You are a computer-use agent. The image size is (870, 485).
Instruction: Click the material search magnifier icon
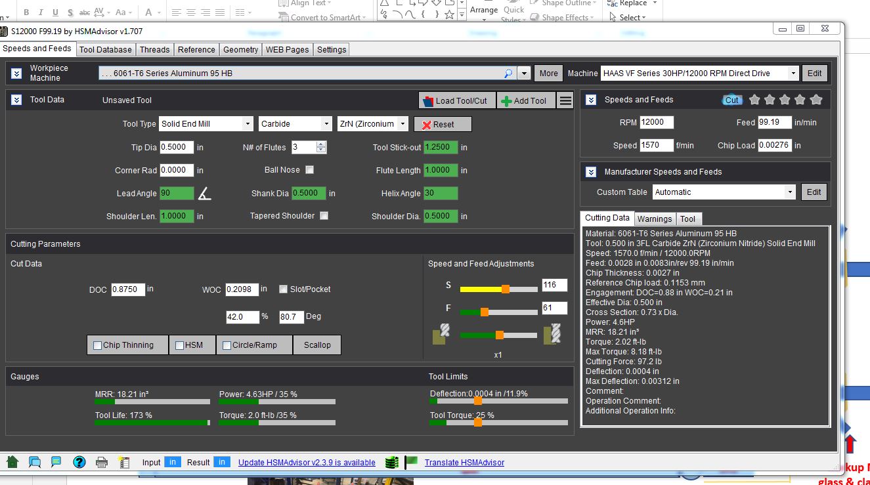point(508,74)
